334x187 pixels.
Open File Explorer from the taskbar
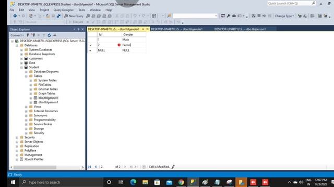145,182
